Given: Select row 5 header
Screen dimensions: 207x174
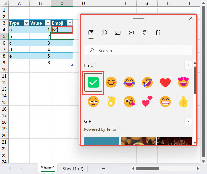Looking at the screenshot, I should coord(4,36).
